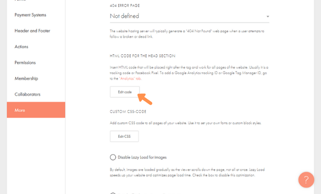This screenshot has width=321, height=194.
Task: Click the cut-off sidebar item above Payment Systems
Action: click(20, 0)
